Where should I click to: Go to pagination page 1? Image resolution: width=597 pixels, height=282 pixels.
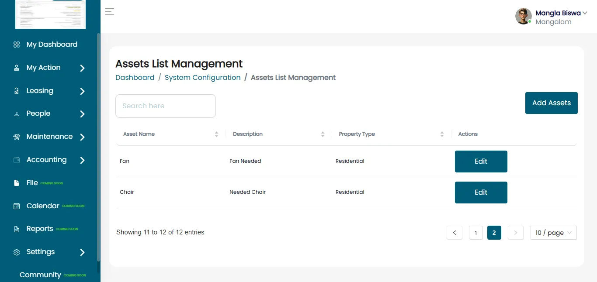pyautogui.click(x=476, y=233)
